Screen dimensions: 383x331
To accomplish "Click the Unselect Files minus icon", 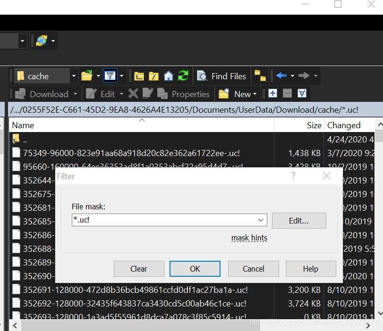I will tap(287, 93).
